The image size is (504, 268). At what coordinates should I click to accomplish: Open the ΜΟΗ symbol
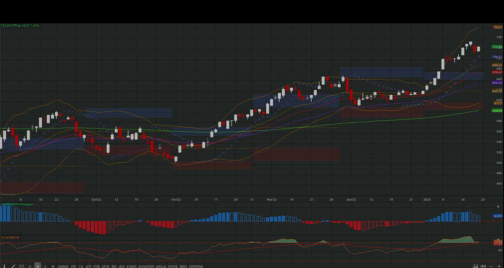[183, 267]
